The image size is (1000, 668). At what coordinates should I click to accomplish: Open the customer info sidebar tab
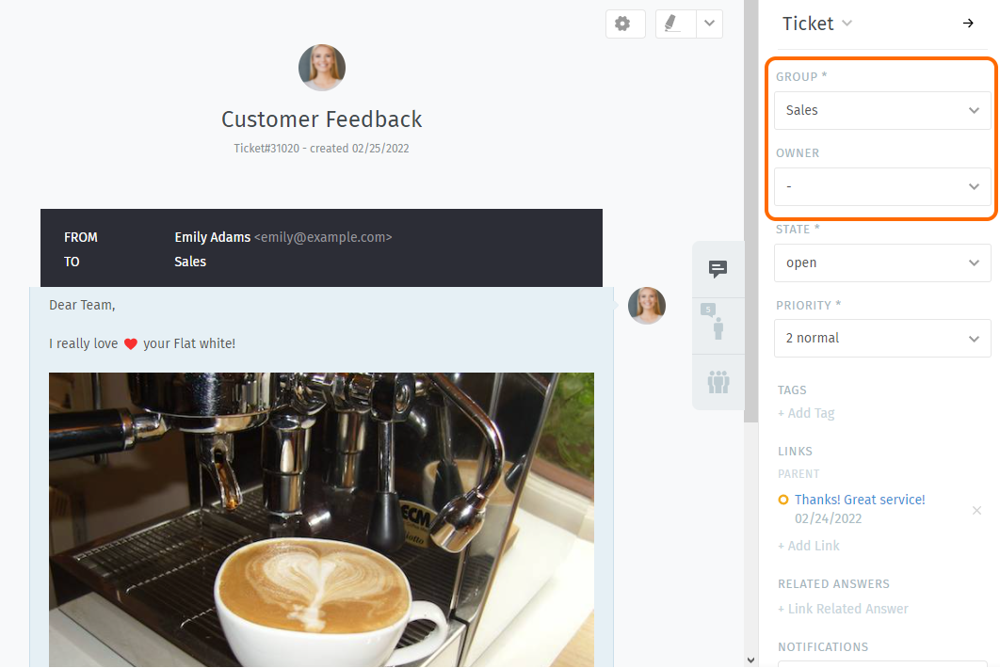718,326
